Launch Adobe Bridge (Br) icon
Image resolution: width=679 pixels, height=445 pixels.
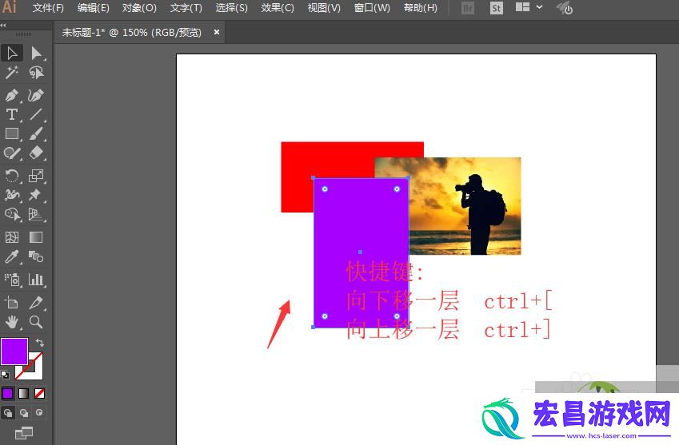click(468, 8)
